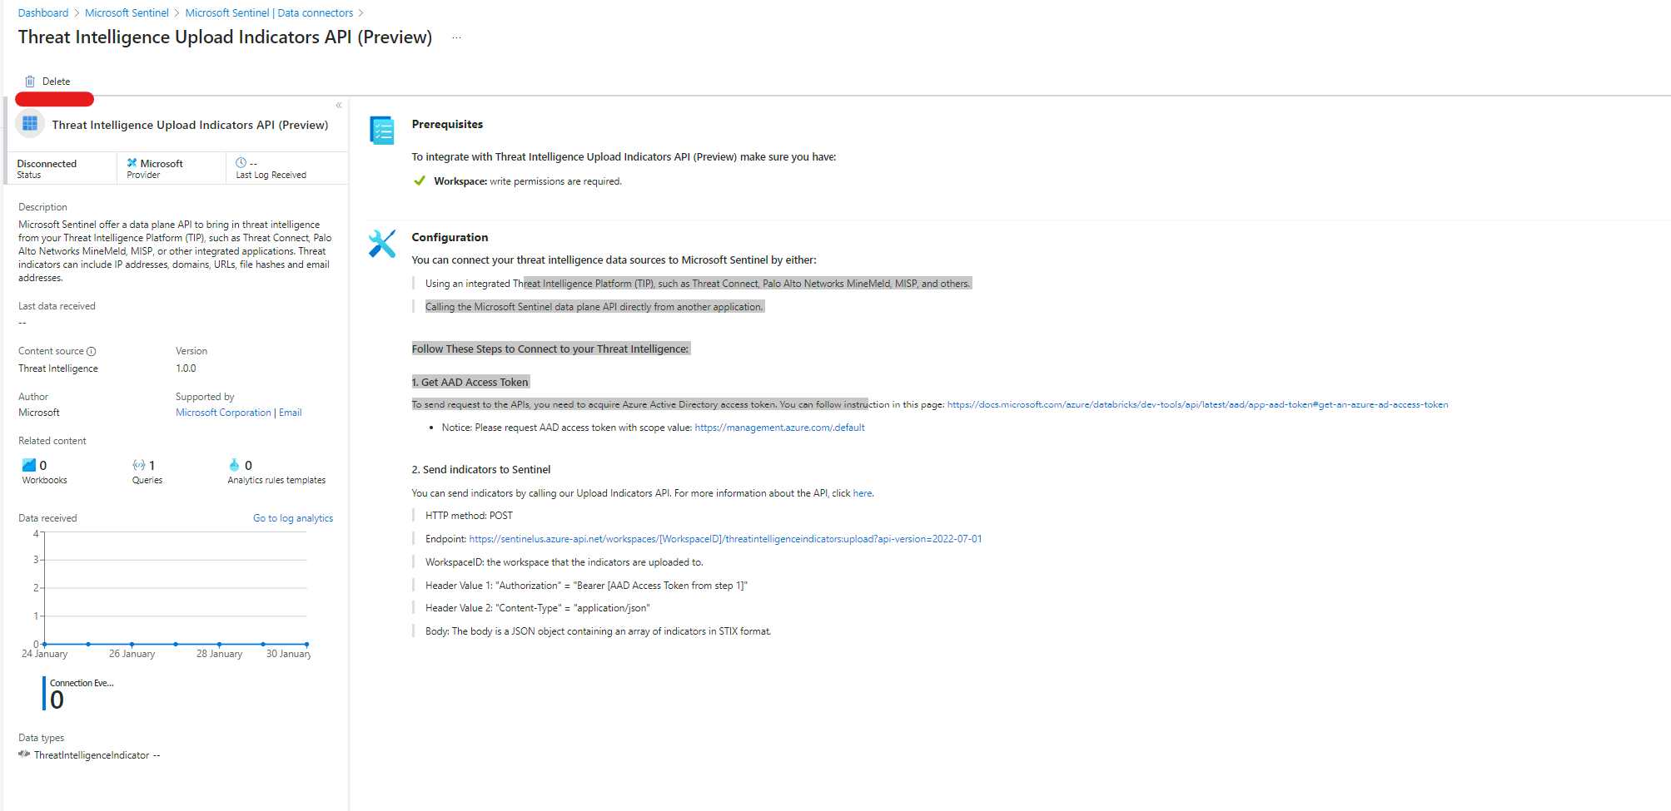Click the Threat Intelligence content source value

coord(58,368)
